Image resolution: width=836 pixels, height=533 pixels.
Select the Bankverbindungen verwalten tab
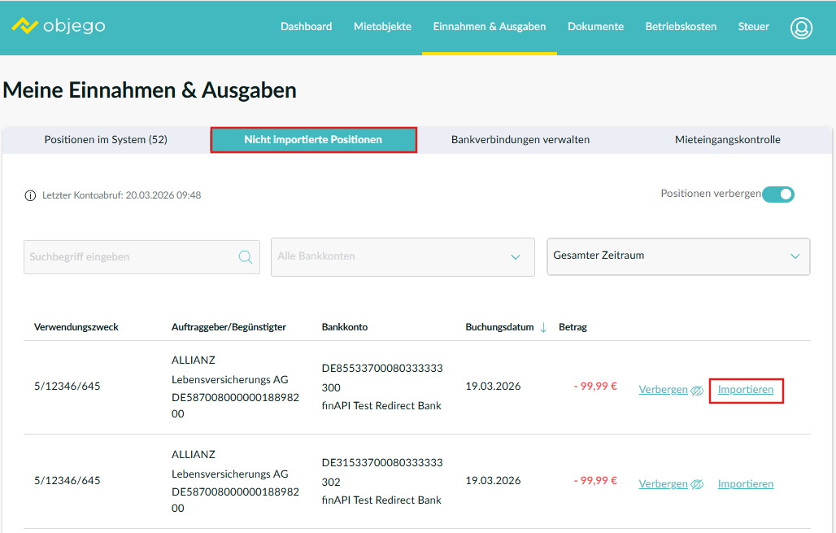(520, 140)
